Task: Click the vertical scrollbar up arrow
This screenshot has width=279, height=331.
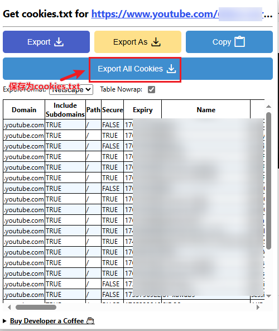Action: 268,107
